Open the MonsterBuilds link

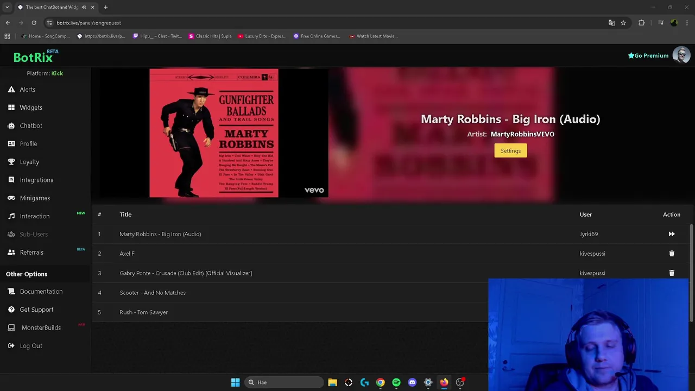pyautogui.click(x=41, y=327)
